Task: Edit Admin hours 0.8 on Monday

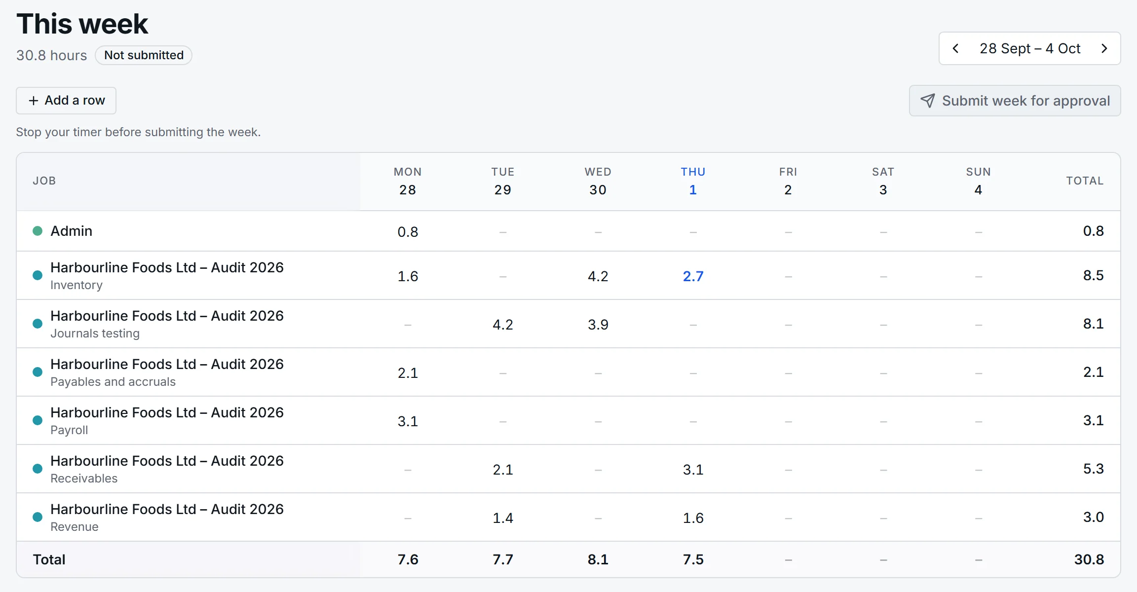Action: [x=408, y=231]
